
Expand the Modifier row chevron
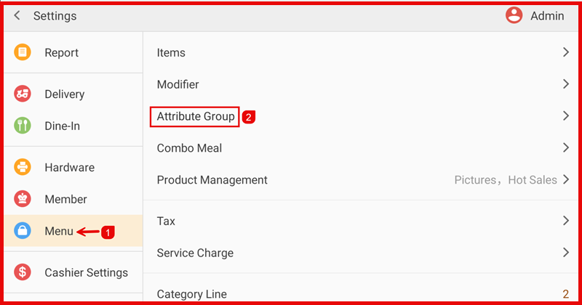tap(565, 84)
